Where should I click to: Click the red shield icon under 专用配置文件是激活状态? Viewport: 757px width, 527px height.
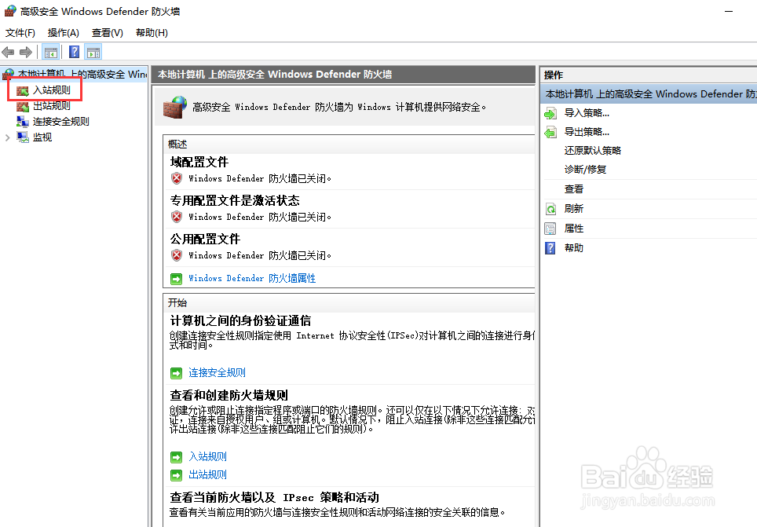[x=177, y=217]
